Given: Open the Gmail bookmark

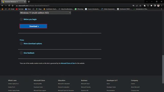Looking at the screenshot, I should pos(11,9).
